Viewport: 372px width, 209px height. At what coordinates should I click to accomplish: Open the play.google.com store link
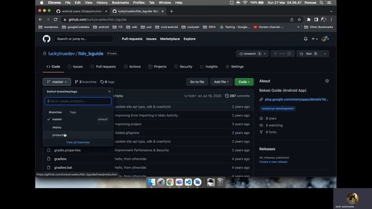296,99
